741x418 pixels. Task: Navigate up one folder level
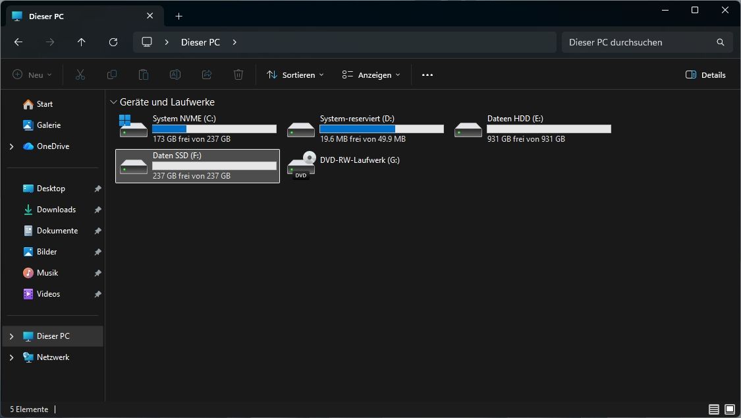coord(81,42)
